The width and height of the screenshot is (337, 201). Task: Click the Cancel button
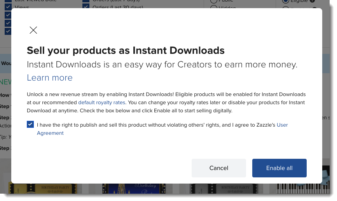(219, 168)
